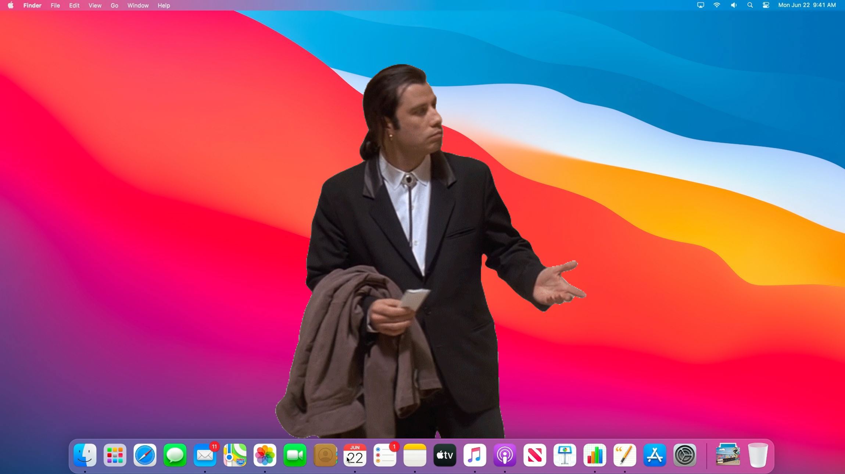This screenshot has height=474, width=845.
Task: Open the Trash in dock
Action: click(758, 455)
